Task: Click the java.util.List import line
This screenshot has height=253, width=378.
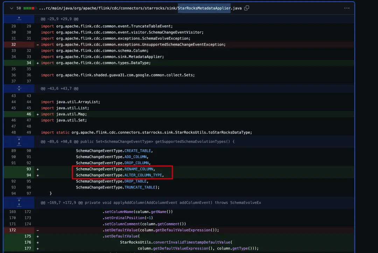Action: (x=65, y=108)
